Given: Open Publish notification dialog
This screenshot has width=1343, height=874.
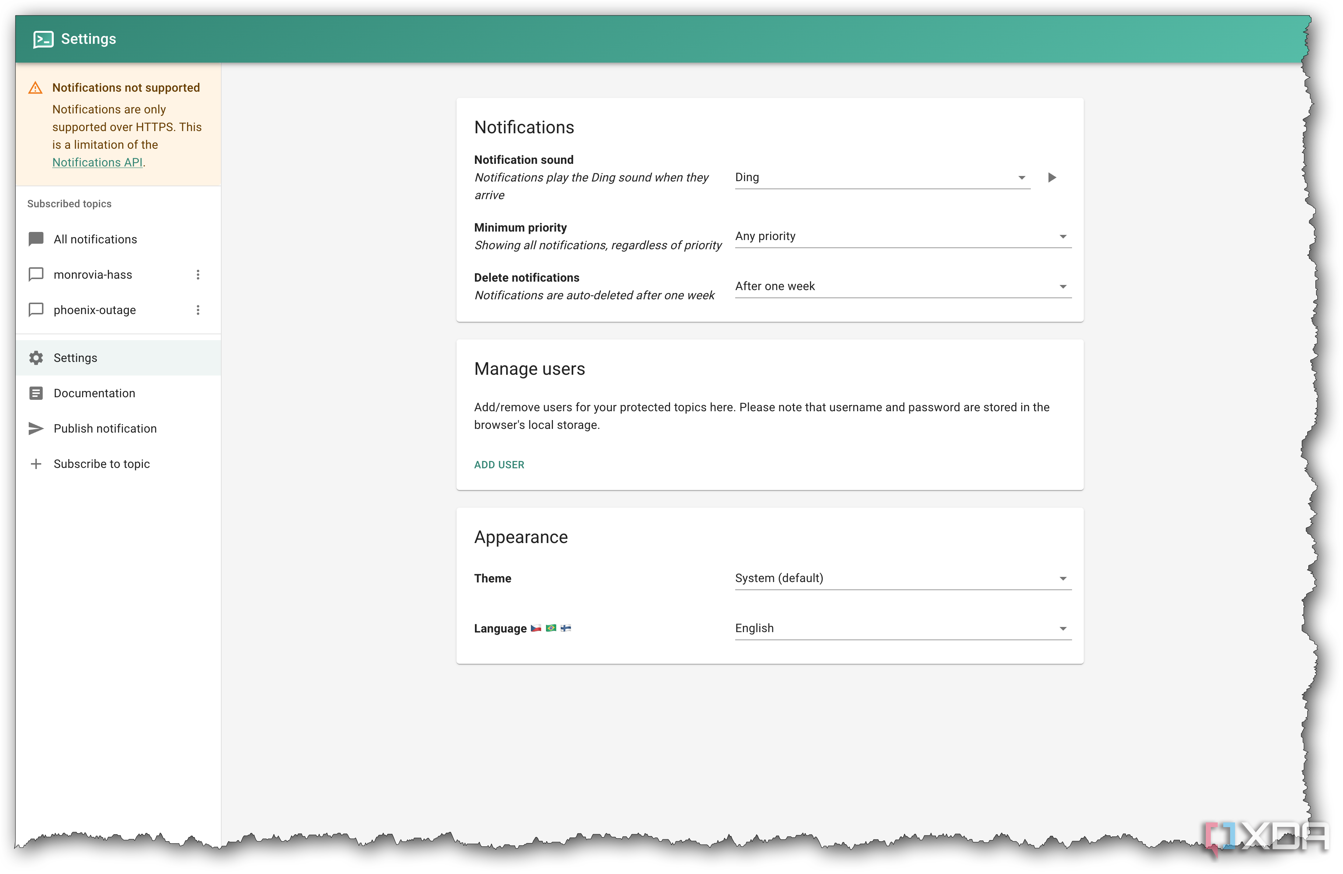Looking at the screenshot, I should 119,429.
